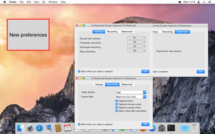Clear the Fullscreen recording hotkey
The height and width of the screenshot is (134, 215).
tap(144, 42)
